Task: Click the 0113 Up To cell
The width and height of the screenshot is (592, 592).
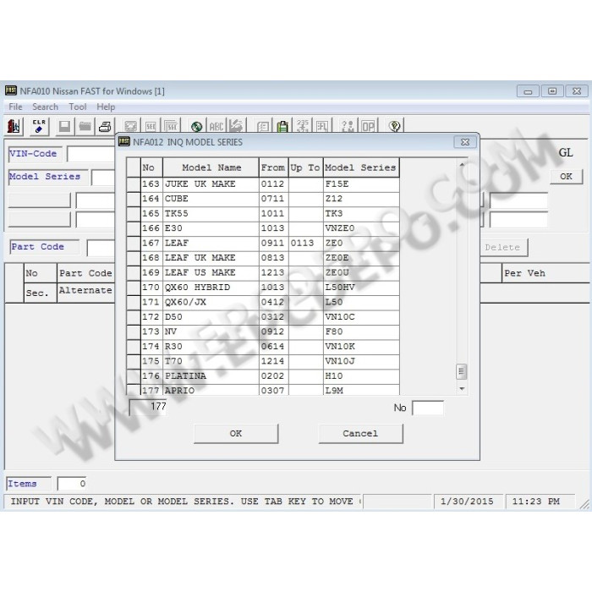Action: click(x=306, y=244)
